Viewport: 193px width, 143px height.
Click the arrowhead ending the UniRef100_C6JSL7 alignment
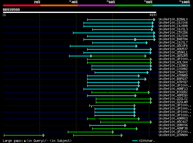pos(147,43)
